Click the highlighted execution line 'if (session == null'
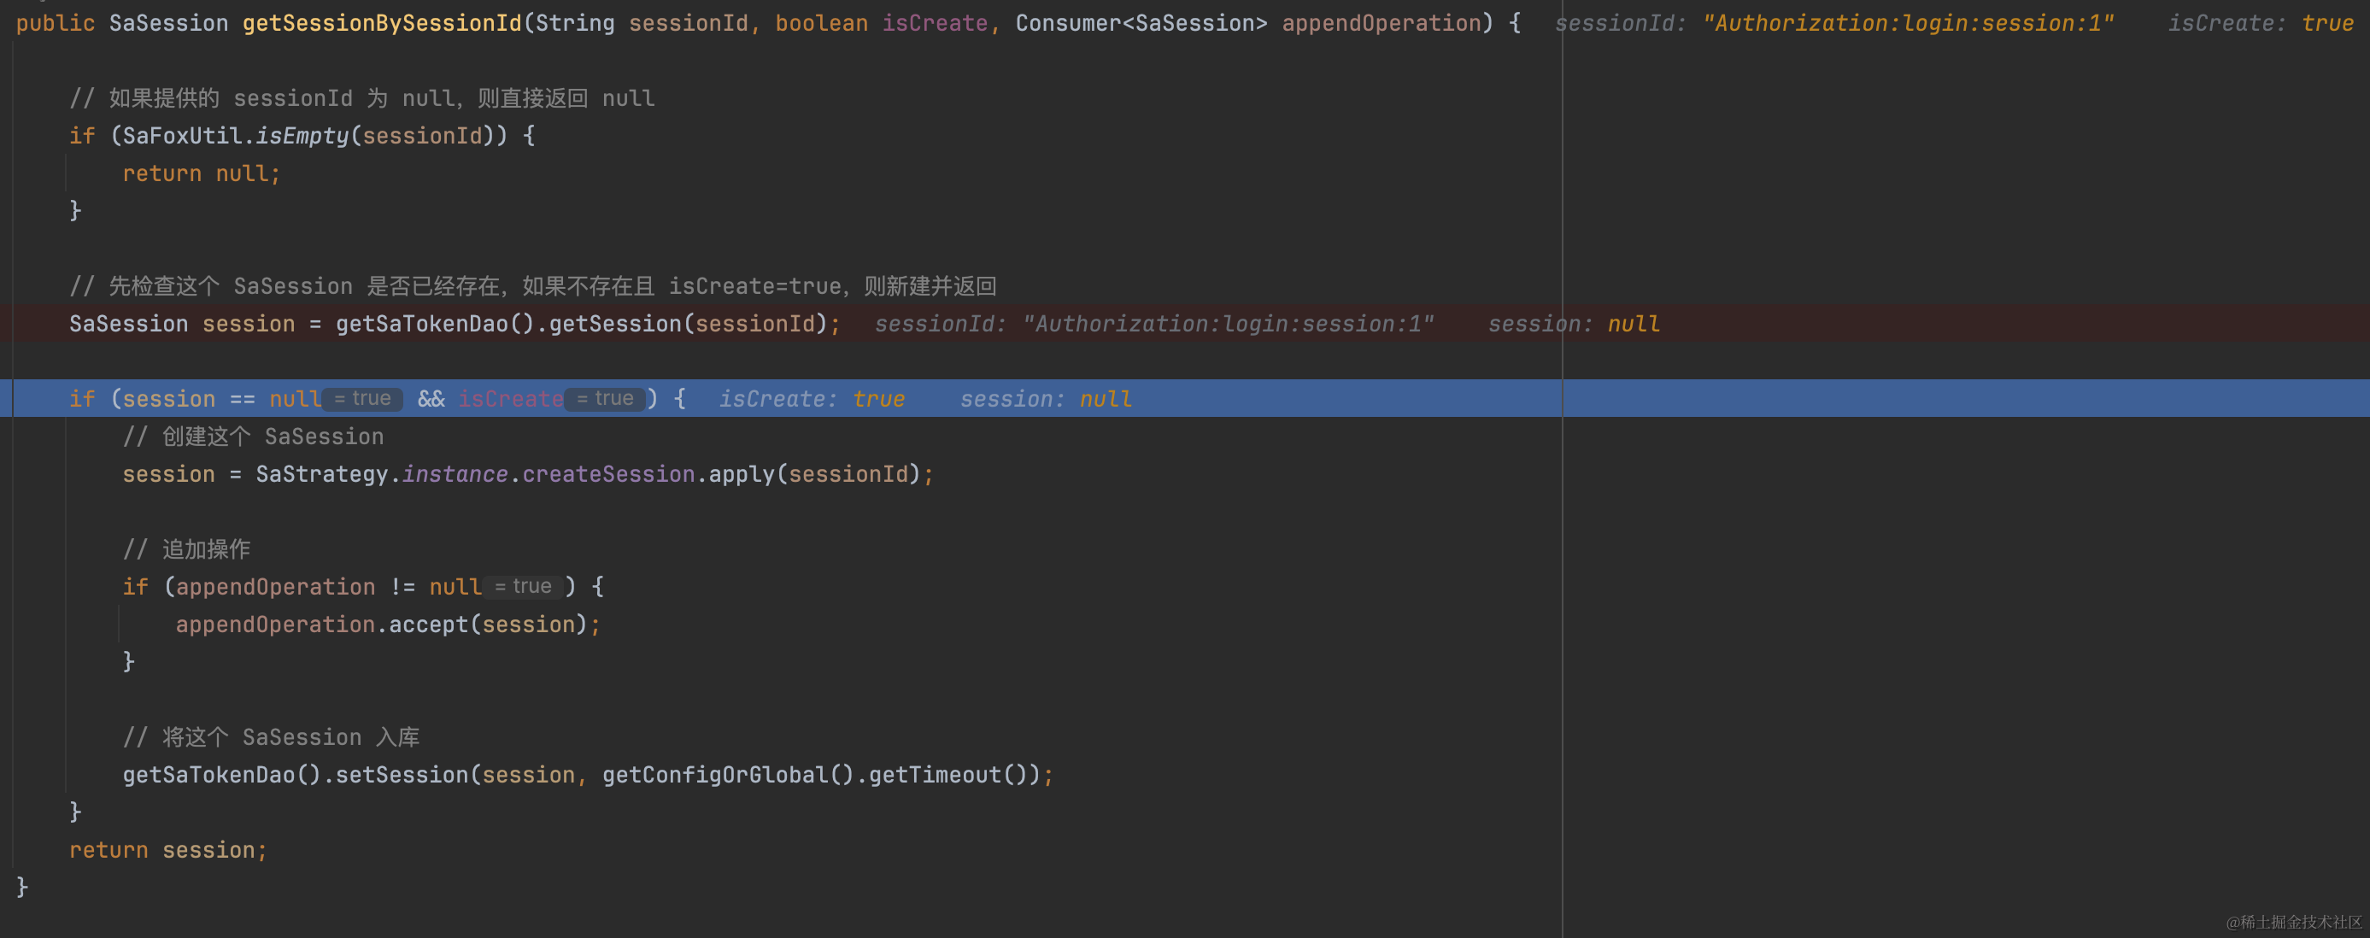Image resolution: width=2370 pixels, height=938 pixels. 194,399
